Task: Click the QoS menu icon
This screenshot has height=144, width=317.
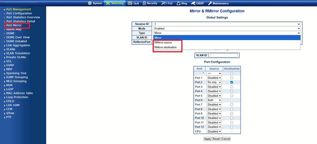Action: (x=130, y=3)
